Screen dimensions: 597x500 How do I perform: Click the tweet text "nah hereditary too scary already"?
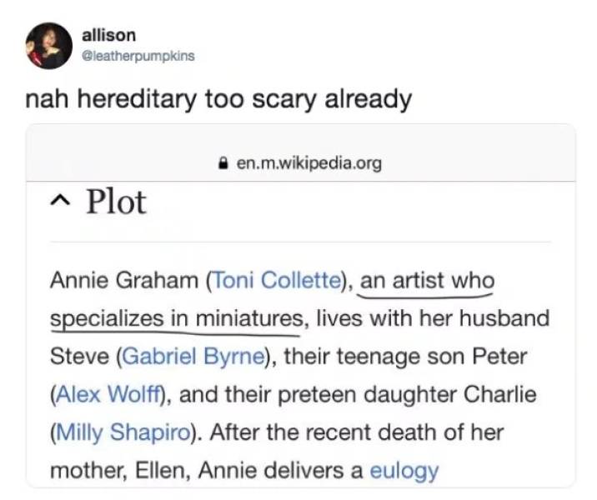coord(218,100)
